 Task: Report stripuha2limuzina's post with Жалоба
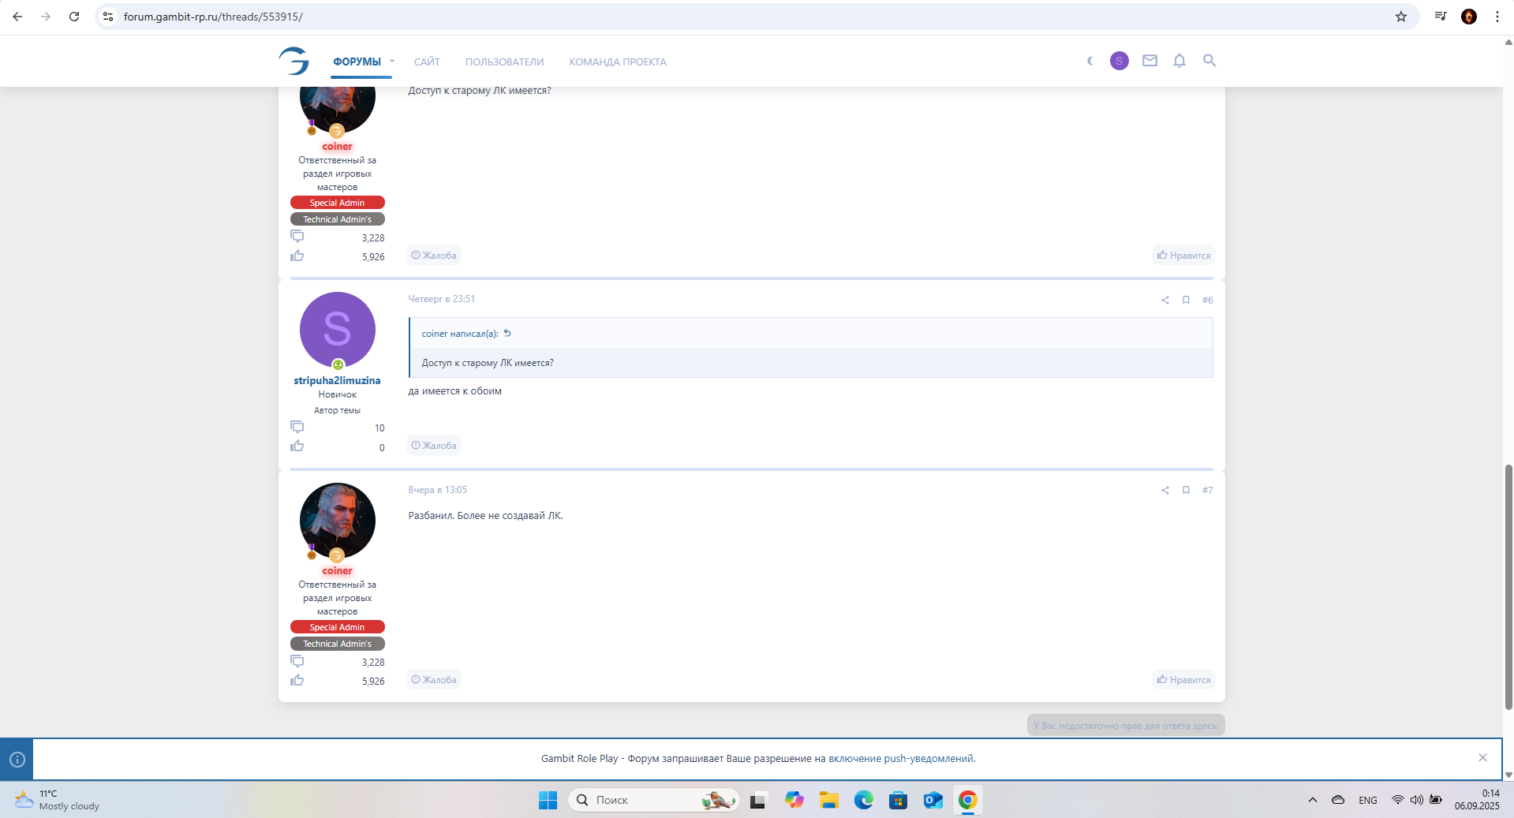pyautogui.click(x=434, y=446)
